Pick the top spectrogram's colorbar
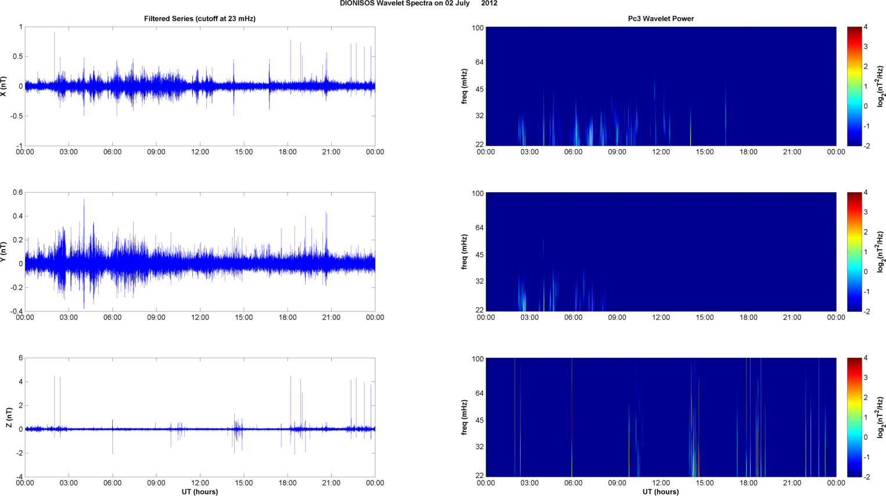 coord(854,87)
